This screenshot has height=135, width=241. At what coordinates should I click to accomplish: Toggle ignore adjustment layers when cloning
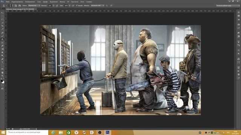(x=107, y=6)
